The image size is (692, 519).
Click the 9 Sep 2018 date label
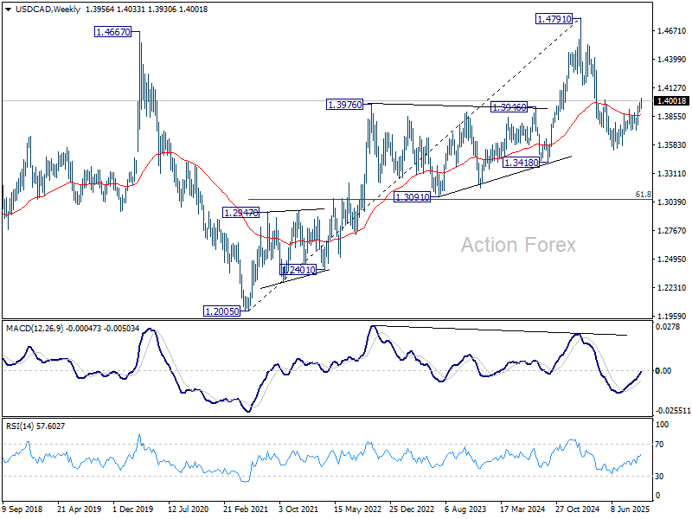pyautogui.click(x=22, y=509)
